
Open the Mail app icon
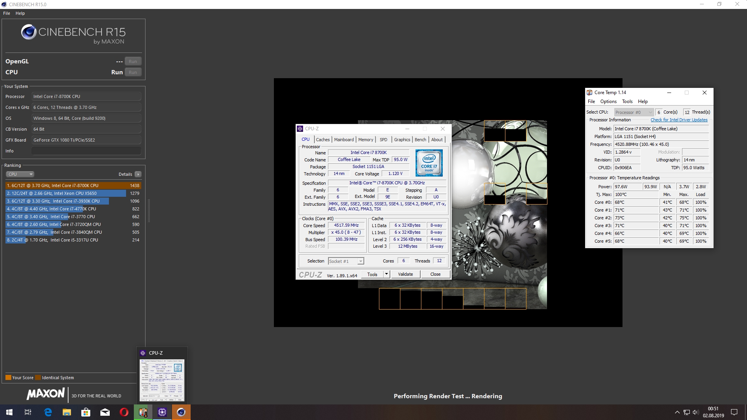click(105, 412)
